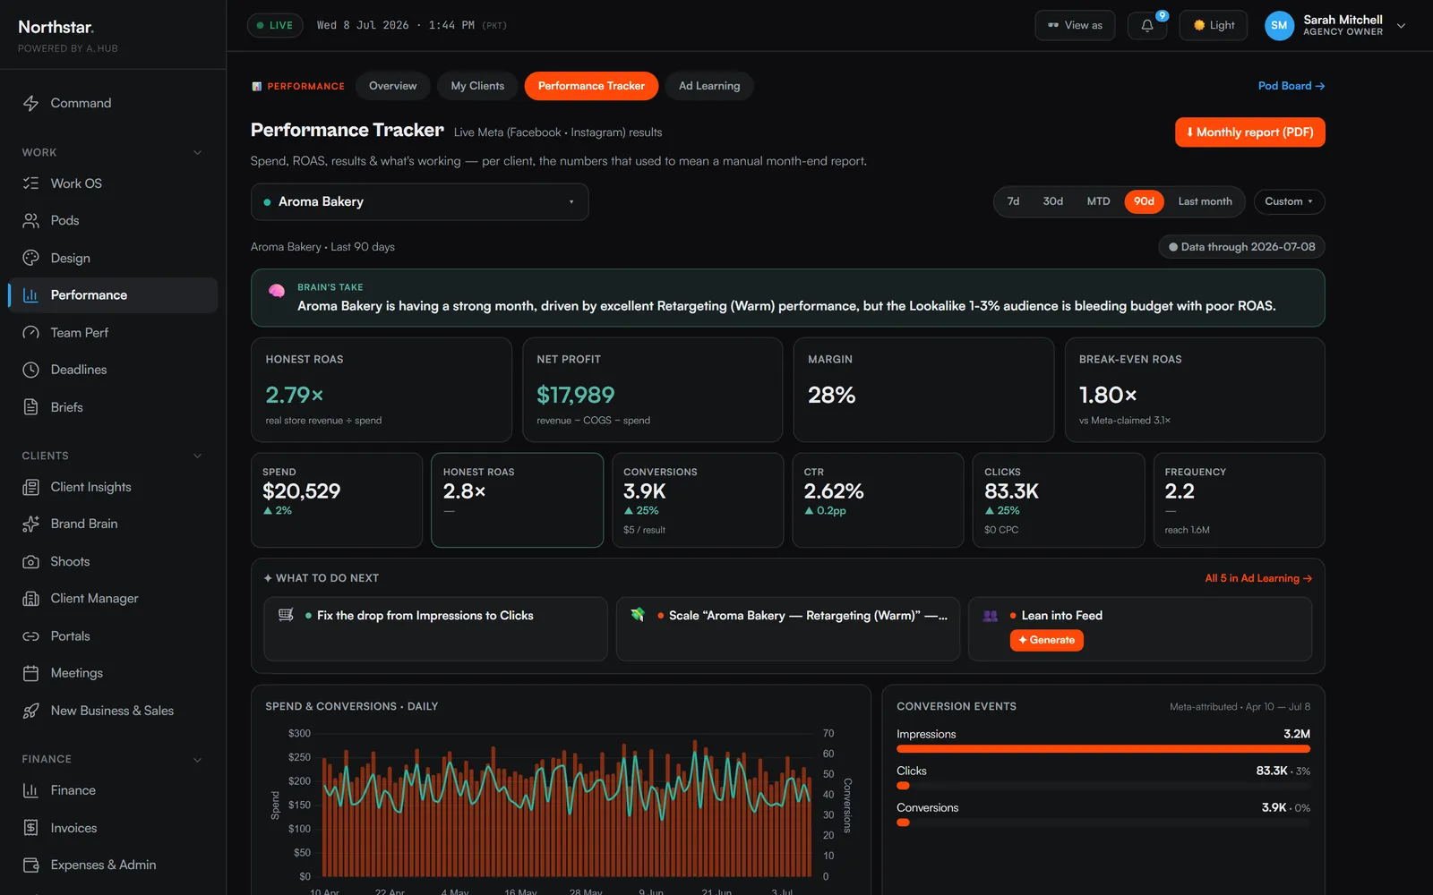The height and width of the screenshot is (895, 1433).
Task: Open the Custom date range dropdown
Action: pyautogui.click(x=1289, y=201)
